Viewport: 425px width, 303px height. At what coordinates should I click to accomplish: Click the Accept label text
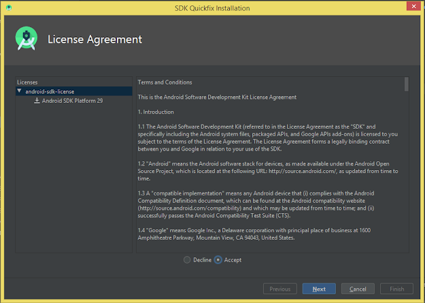(x=233, y=260)
